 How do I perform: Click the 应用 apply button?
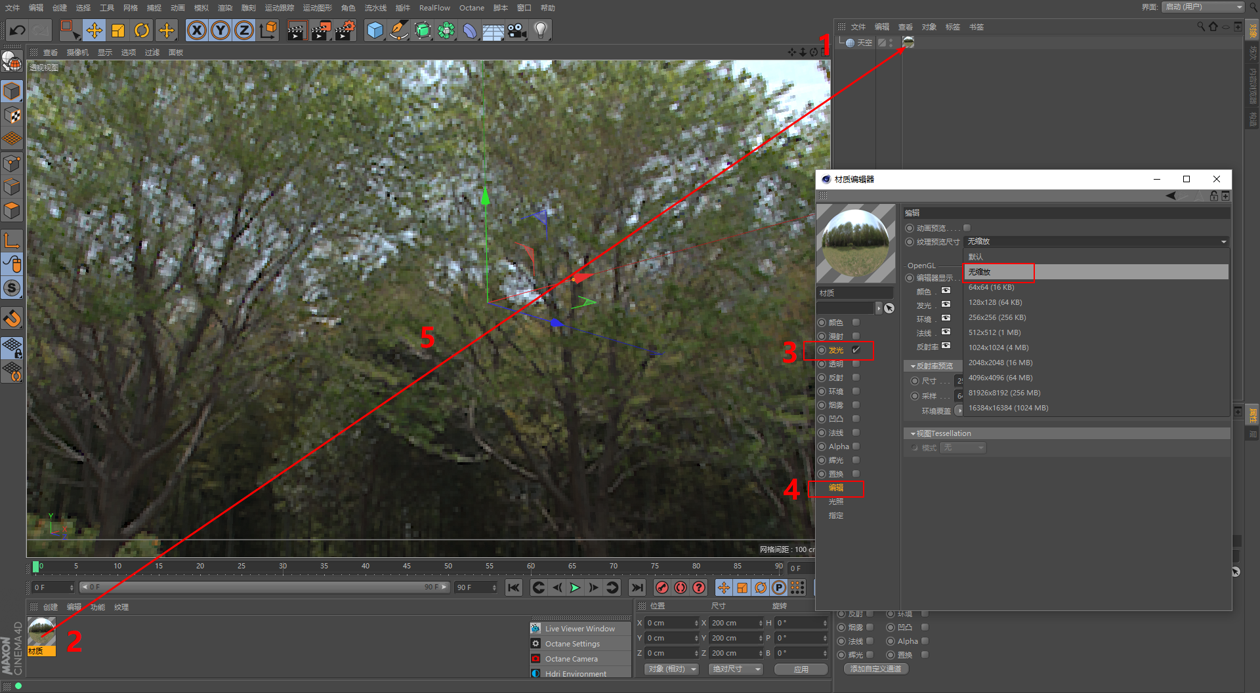pos(801,669)
